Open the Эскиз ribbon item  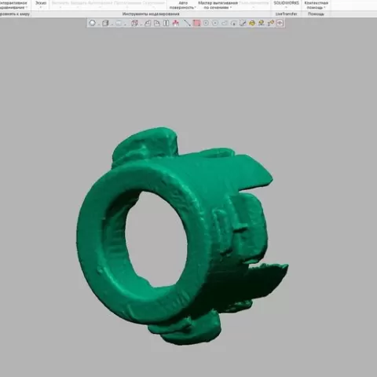point(41,5)
